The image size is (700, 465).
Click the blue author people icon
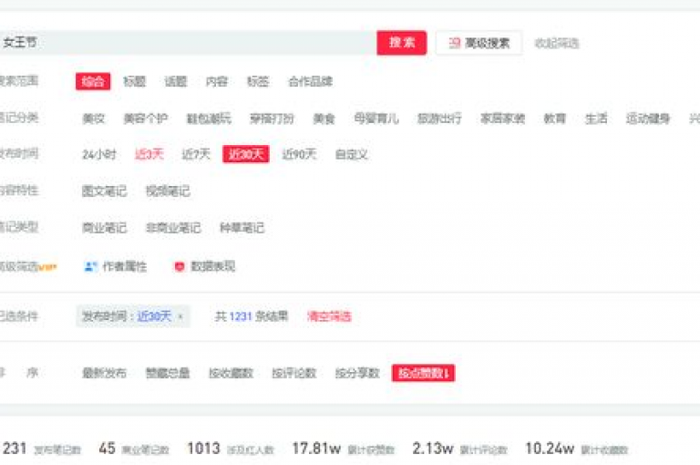pos(90,266)
